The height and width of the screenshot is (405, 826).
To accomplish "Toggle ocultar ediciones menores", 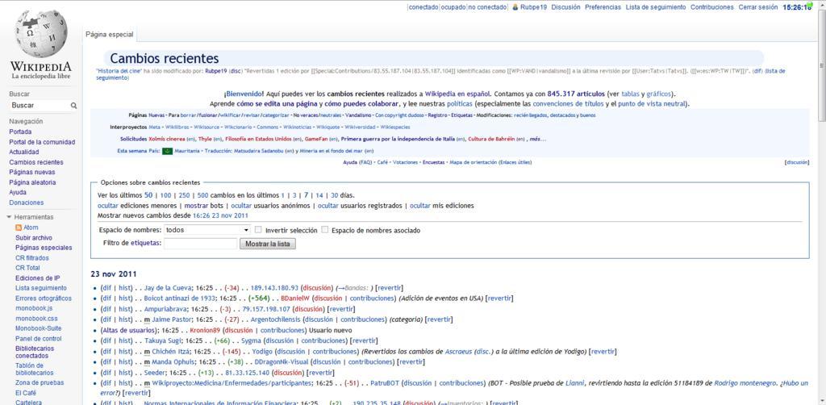I will pos(108,206).
